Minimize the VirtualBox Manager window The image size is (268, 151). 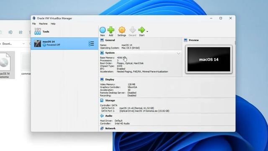(x=211, y=18)
